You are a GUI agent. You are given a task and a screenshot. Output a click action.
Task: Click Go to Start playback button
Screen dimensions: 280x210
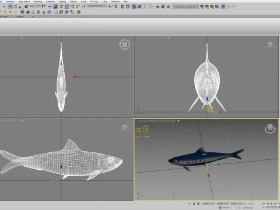[x=264, y=204]
